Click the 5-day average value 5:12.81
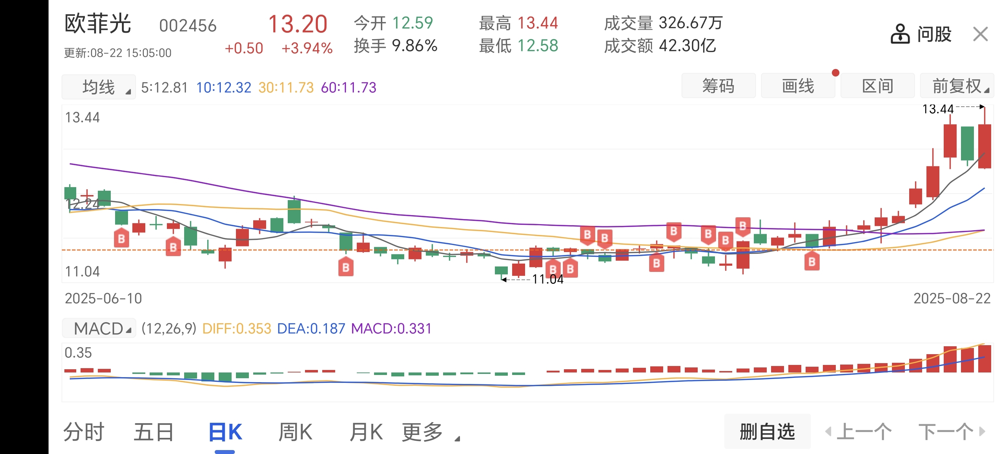This screenshot has width=1007, height=454. click(x=165, y=87)
